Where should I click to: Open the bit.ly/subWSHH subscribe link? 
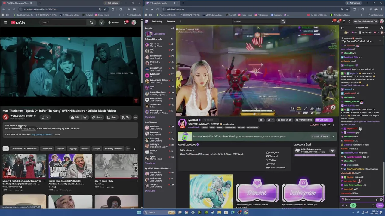tap(42, 134)
